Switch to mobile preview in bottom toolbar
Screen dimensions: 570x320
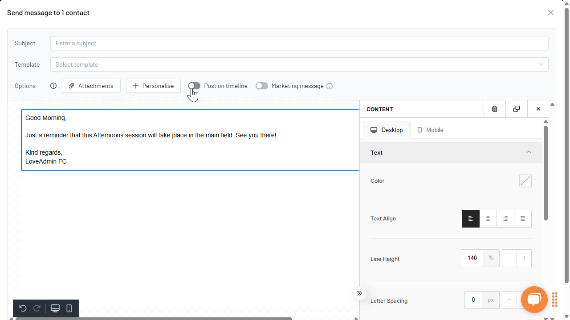69,308
